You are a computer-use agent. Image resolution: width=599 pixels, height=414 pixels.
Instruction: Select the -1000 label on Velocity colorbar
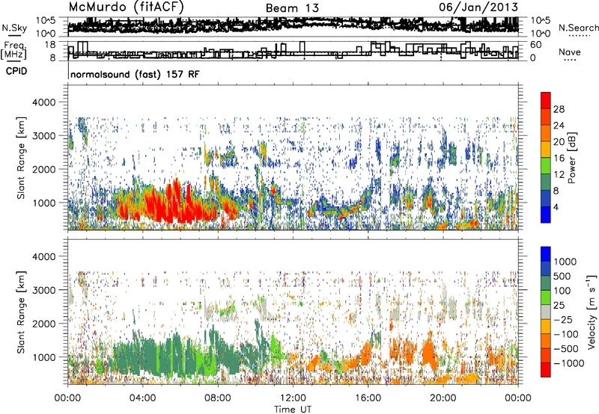(x=568, y=363)
